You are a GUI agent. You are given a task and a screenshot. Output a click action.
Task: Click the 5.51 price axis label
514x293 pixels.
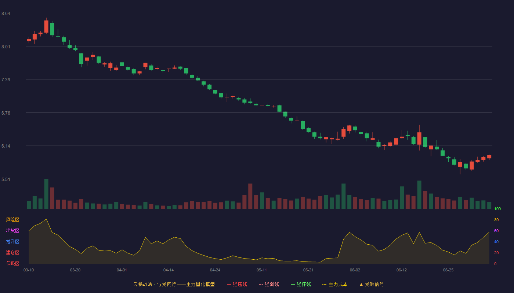coord(6,179)
